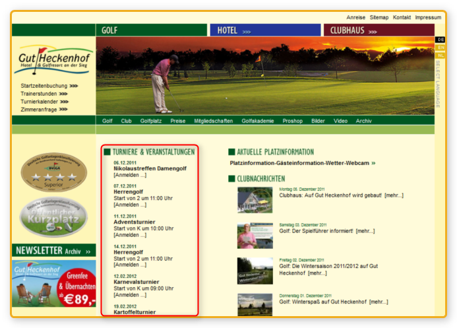Click Anmelden for Herrengolf 14.12.2011
This screenshot has width=457, height=328.
click(x=130, y=265)
